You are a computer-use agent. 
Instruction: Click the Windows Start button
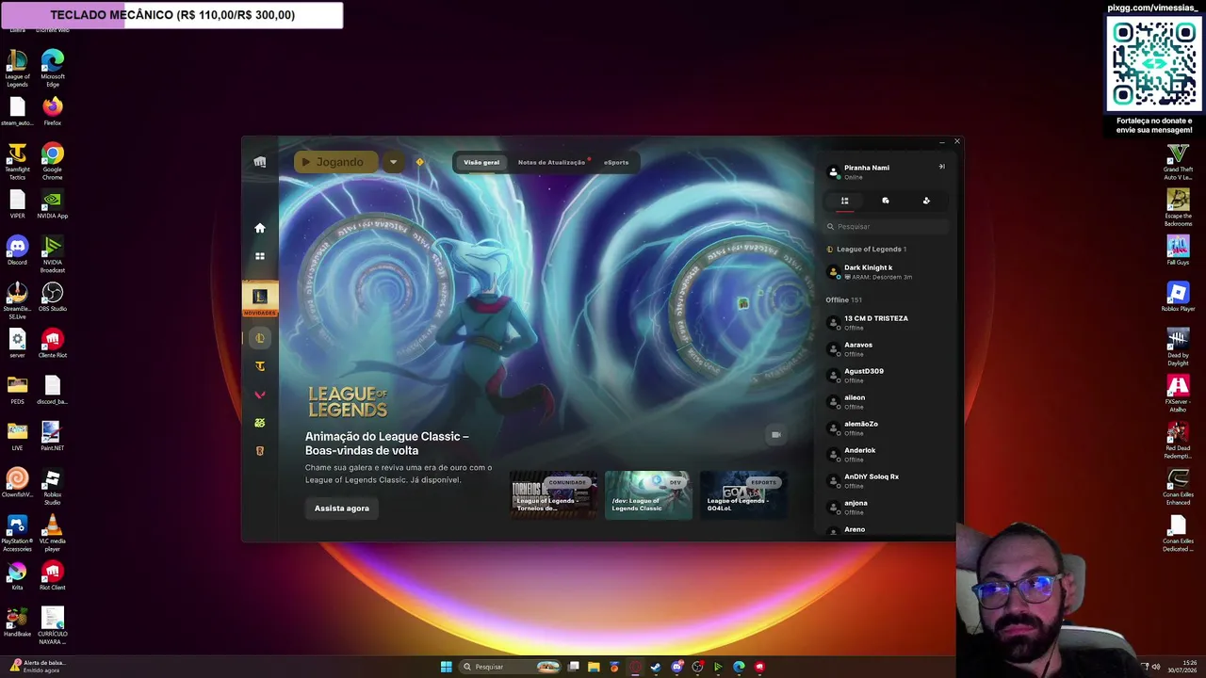pyautogui.click(x=447, y=667)
